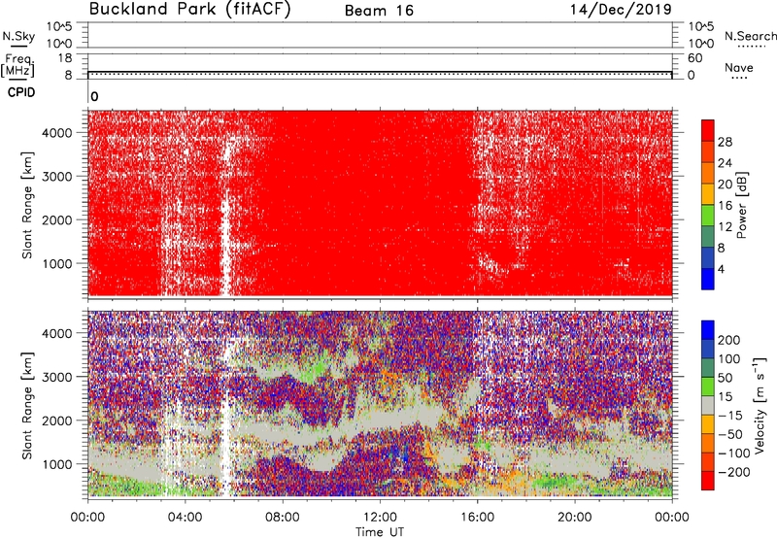The image size is (777, 538).
Task: Click the 'Velocity [m s-1]' color bar label
Action: [x=760, y=405]
